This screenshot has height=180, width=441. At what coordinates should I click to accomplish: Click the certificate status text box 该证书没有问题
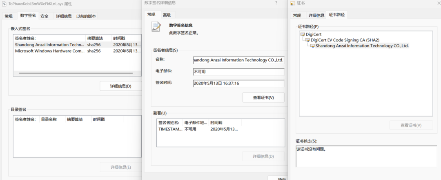(366, 156)
